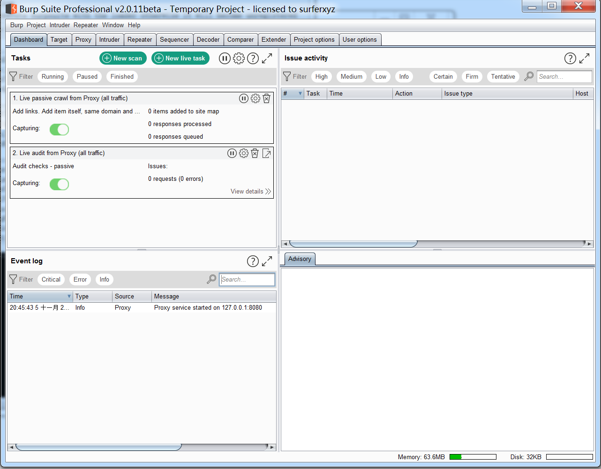This screenshot has height=469, width=601.
Task: Select the Advisory tab
Action: [x=300, y=259]
